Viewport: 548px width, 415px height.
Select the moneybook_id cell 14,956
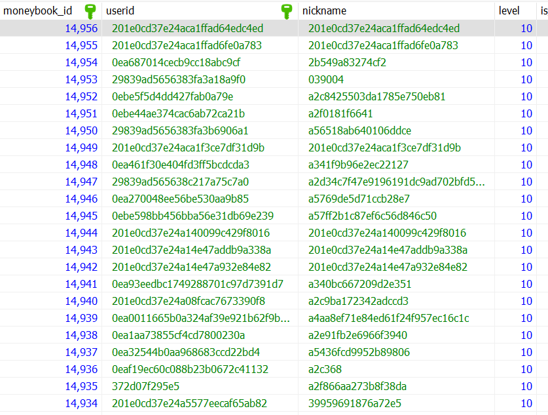click(81, 28)
